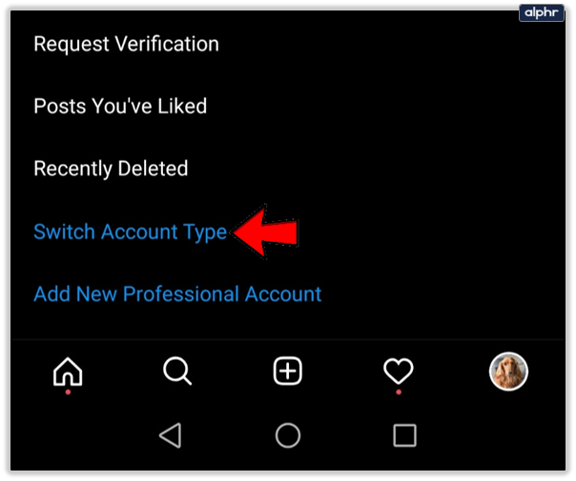Click the word Verification in first row
Image resolution: width=576 pixels, height=481 pixels.
pyautogui.click(x=167, y=44)
